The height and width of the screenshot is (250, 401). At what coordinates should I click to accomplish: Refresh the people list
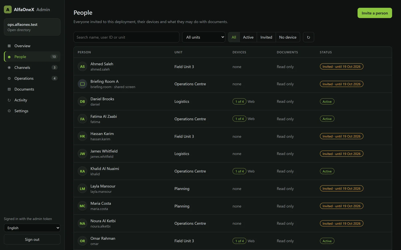click(309, 37)
